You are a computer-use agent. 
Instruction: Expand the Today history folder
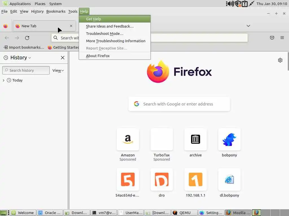point(3,80)
